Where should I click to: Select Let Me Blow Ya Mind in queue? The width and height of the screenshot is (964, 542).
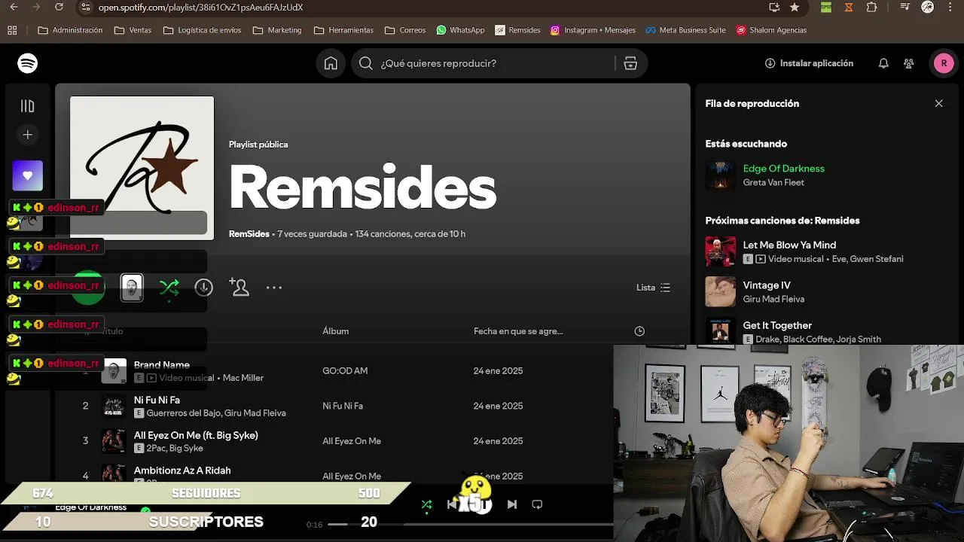(789, 245)
